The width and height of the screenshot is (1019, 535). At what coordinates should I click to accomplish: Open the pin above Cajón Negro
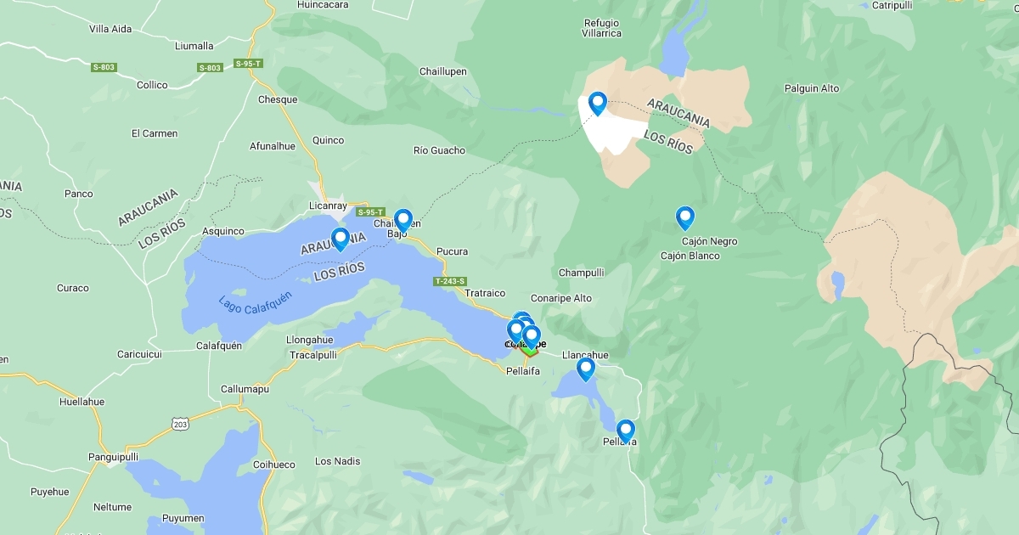pyautogui.click(x=685, y=218)
